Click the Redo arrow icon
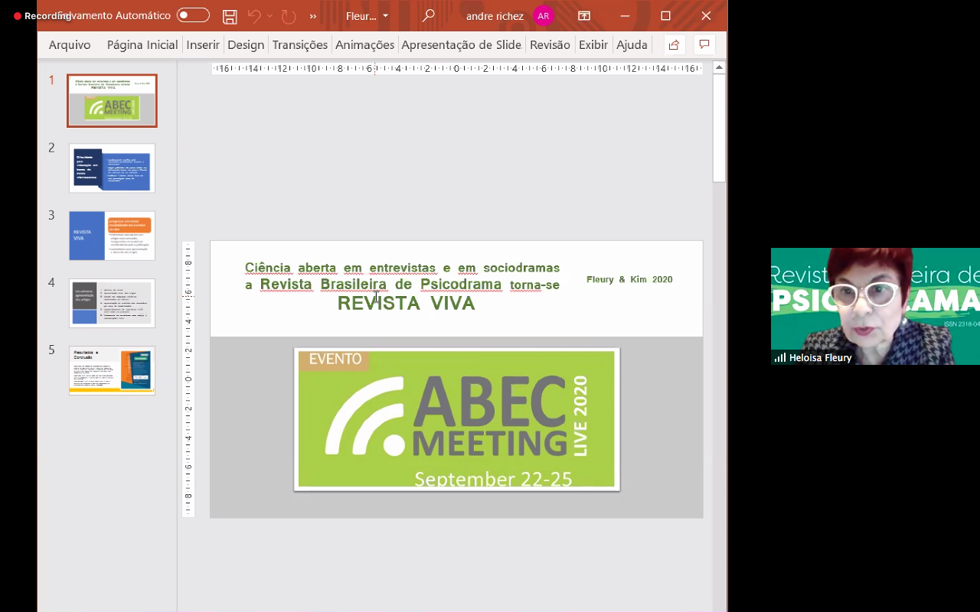 tap(288, 16)
